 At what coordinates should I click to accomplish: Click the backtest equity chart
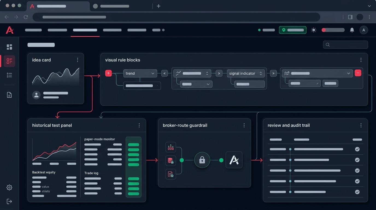54,149
